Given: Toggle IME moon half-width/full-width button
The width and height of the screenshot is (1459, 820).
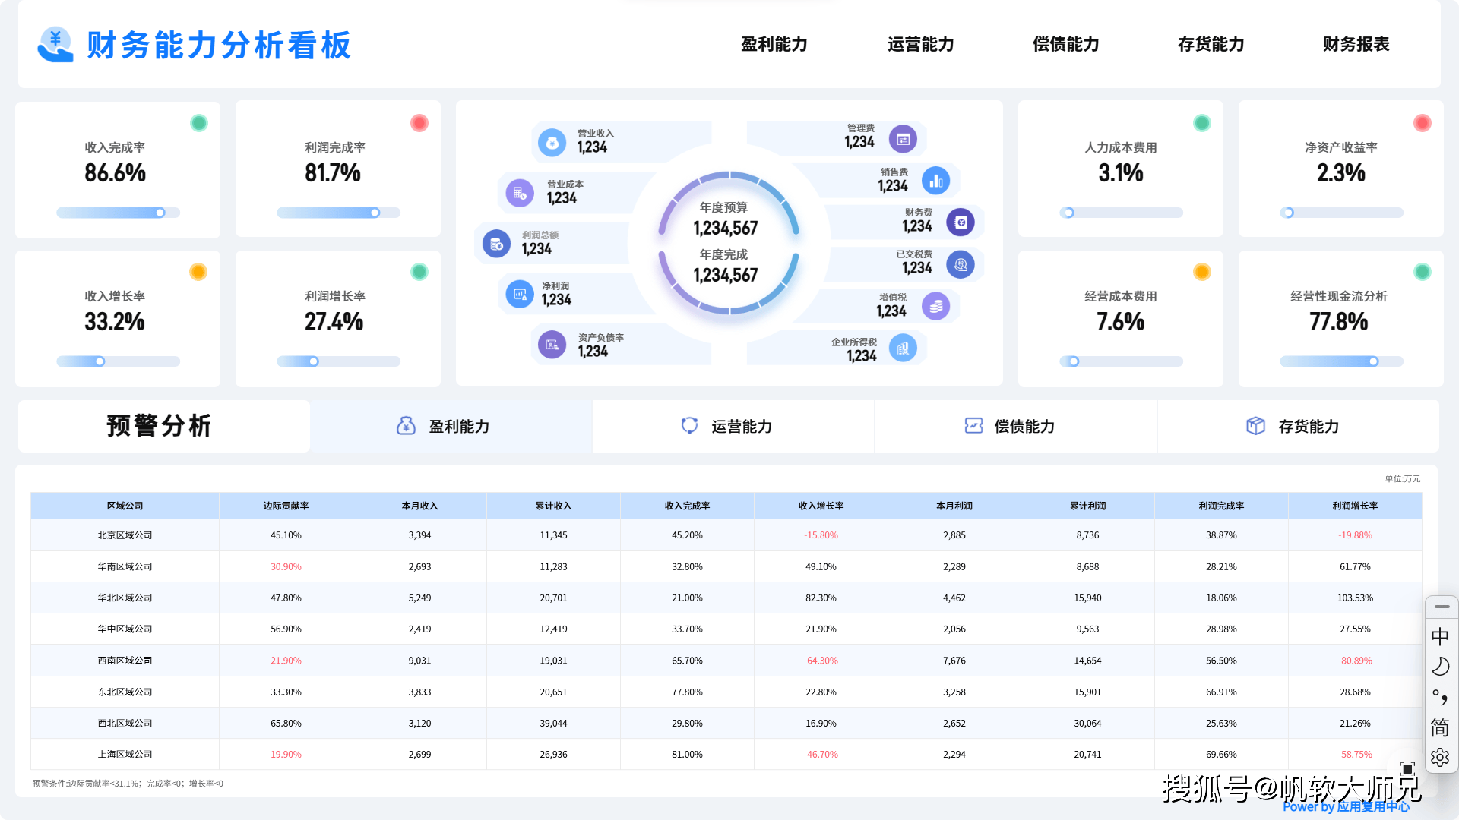Looking at the screenshot, I should [x=1440, y=667].
